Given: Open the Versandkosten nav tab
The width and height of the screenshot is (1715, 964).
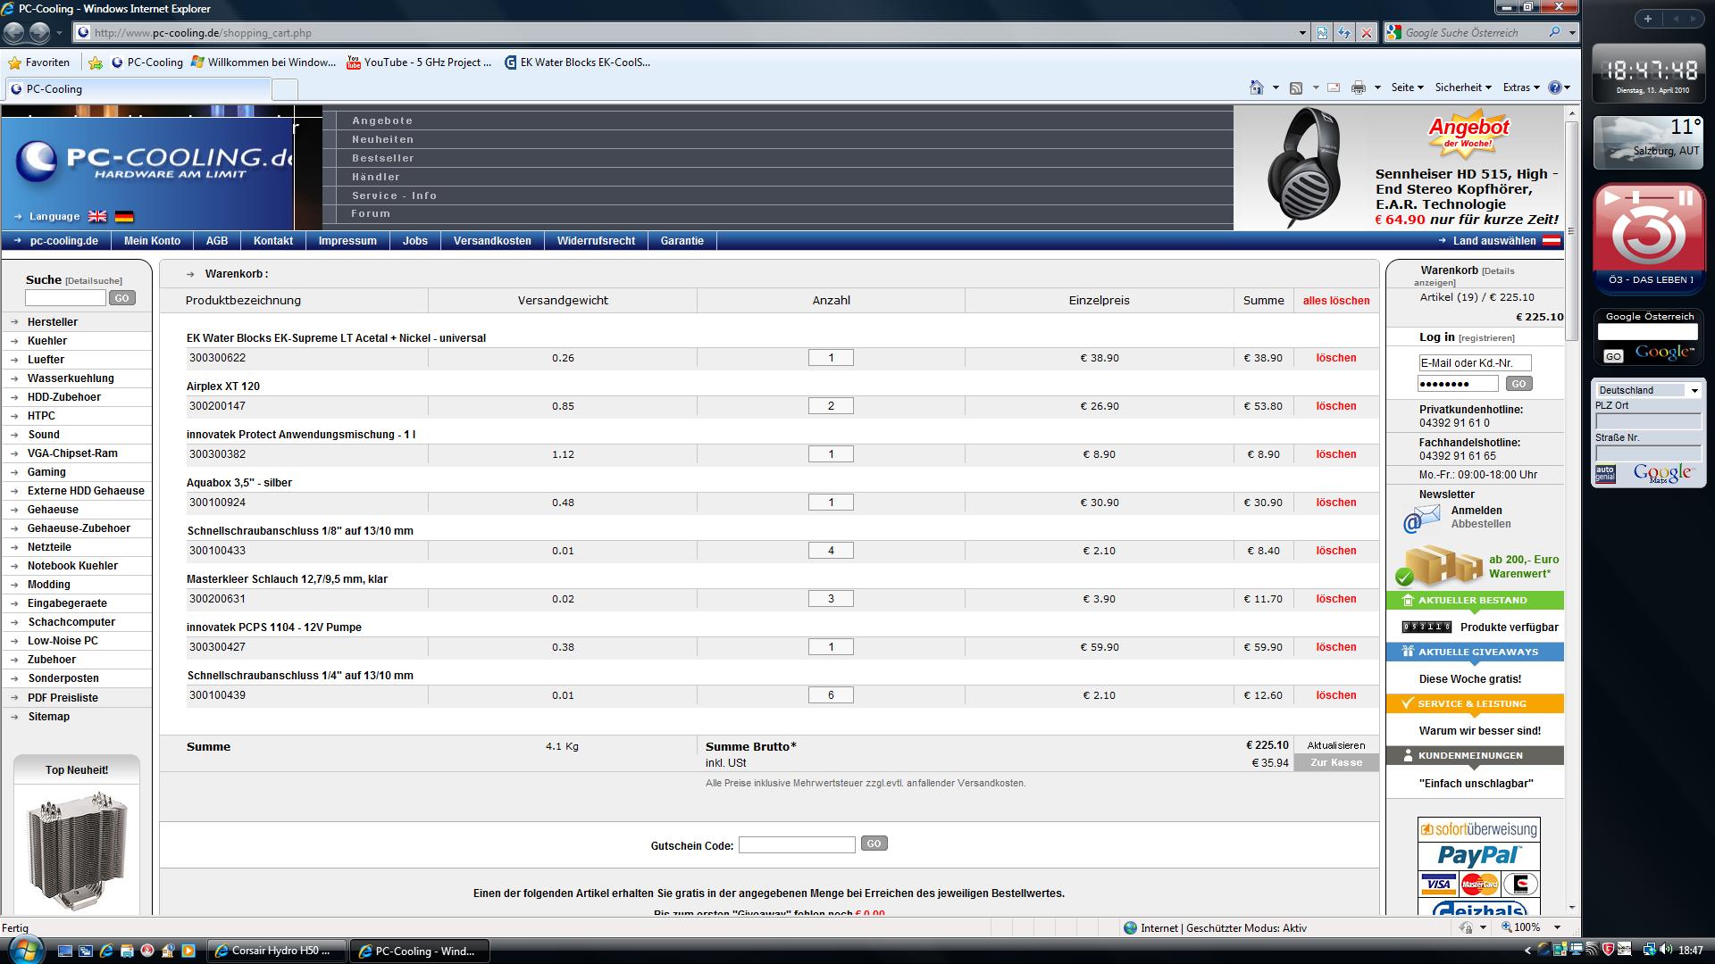Looking at the screenshot, I should (x=492, y=241).
